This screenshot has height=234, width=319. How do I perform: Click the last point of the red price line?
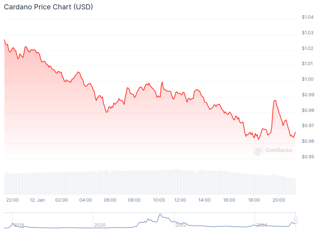(x=295, y=132)
